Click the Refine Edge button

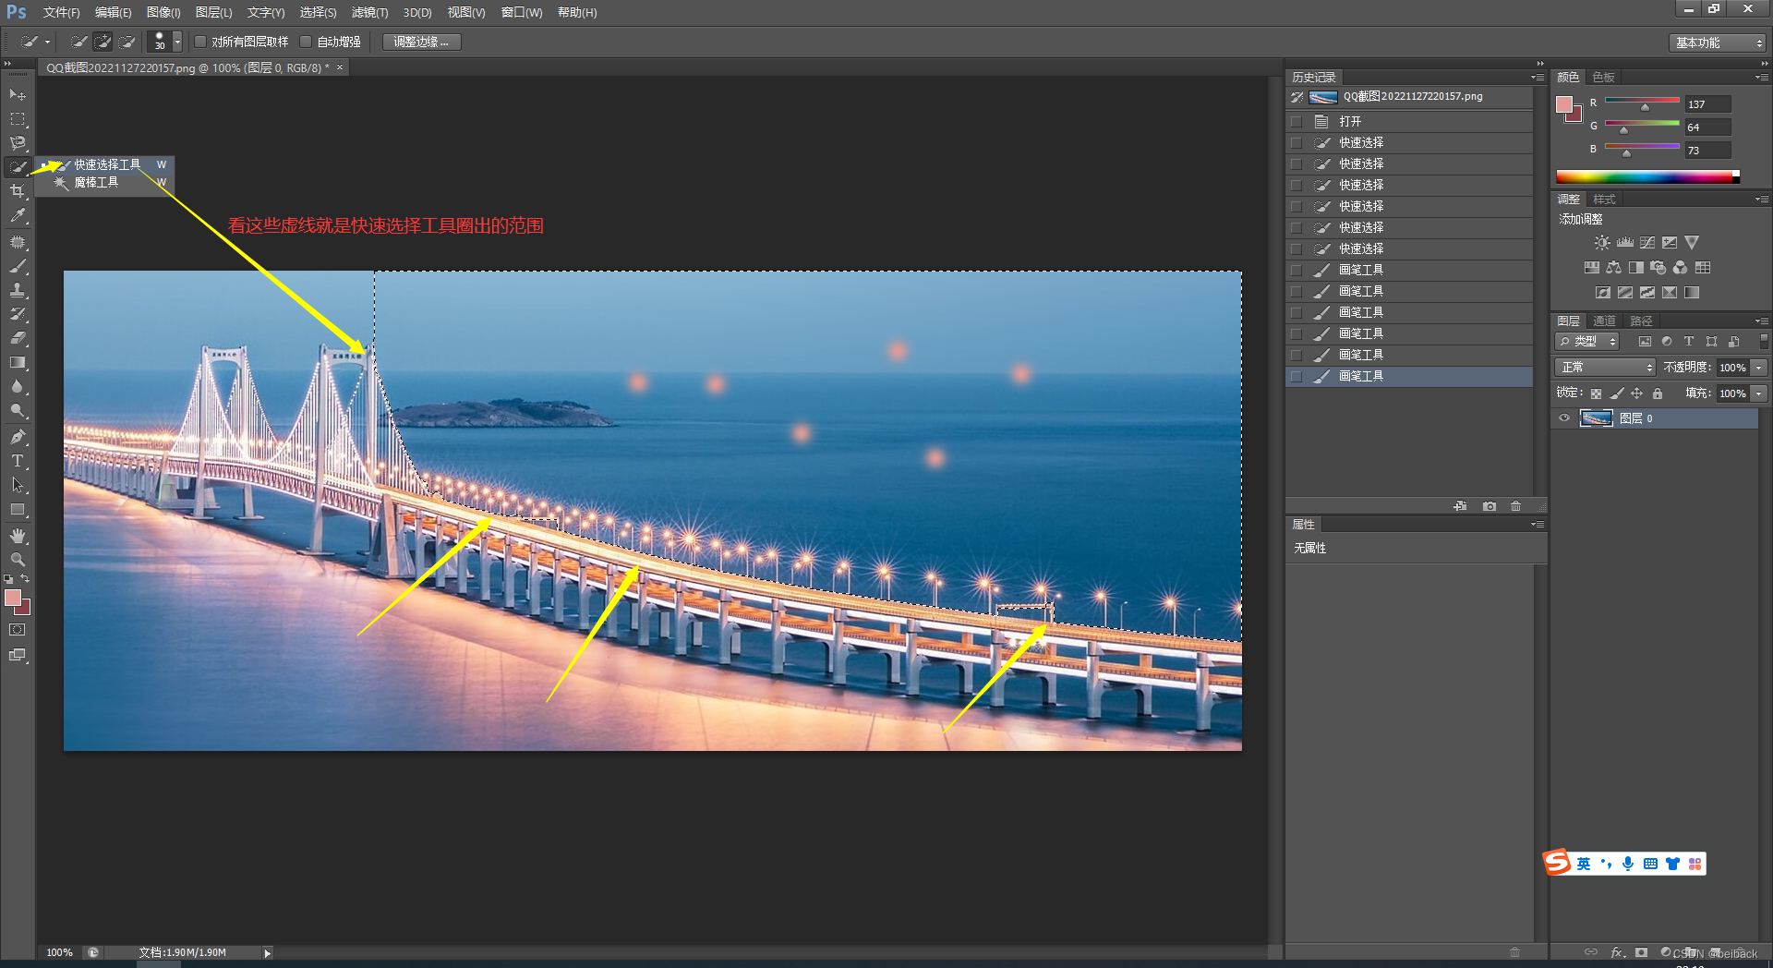click(x=421, y=42)
